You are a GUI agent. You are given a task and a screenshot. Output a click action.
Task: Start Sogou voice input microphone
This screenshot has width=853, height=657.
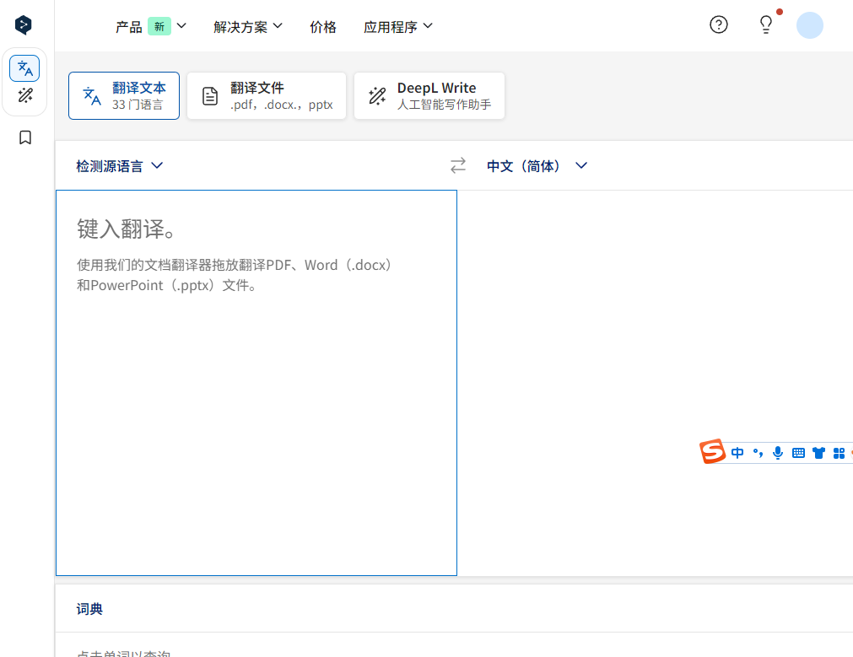[778, 453]
